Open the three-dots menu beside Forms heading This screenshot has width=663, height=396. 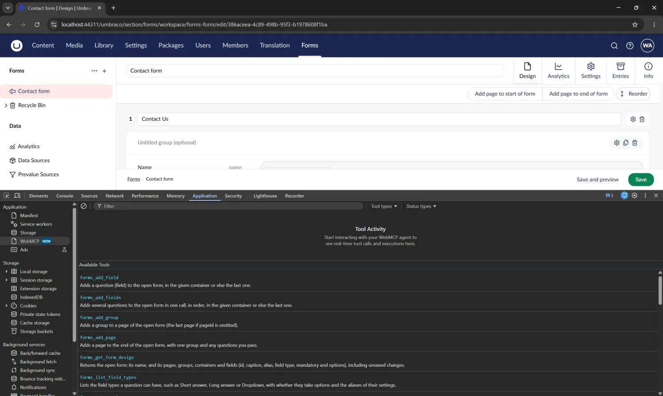tap(94, 71)
